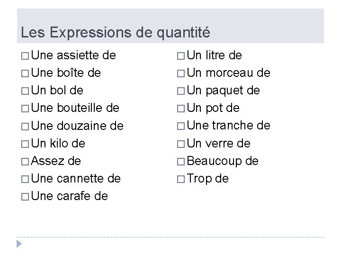Tick the box beside Beaucoup de
The height and width of the screenshot is (256, 341).
[181, 162]
